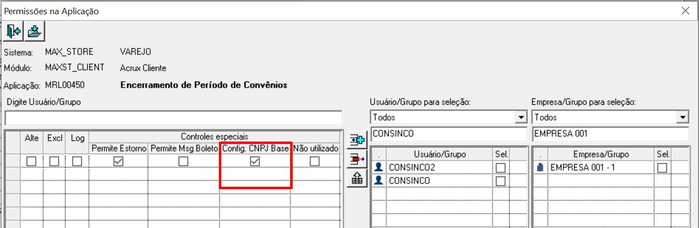Viewport: 699px width, 228px height.
Task: Click the Acrux Cliente module name
Action: (143, 68)
